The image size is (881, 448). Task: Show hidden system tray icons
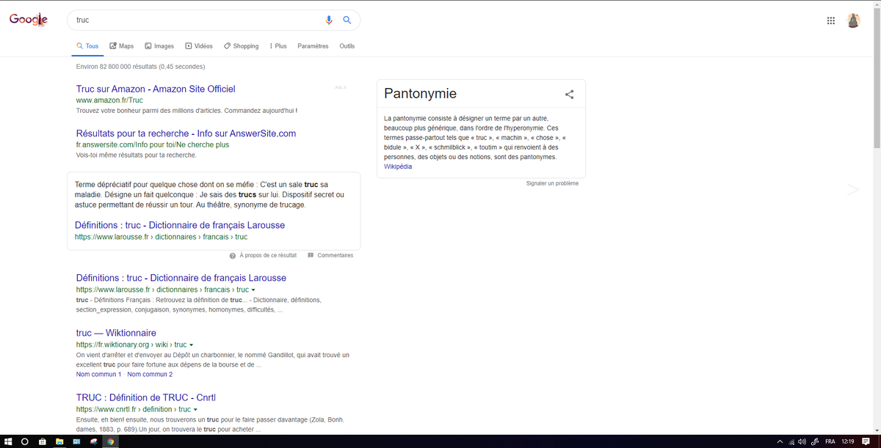(780, 441)
